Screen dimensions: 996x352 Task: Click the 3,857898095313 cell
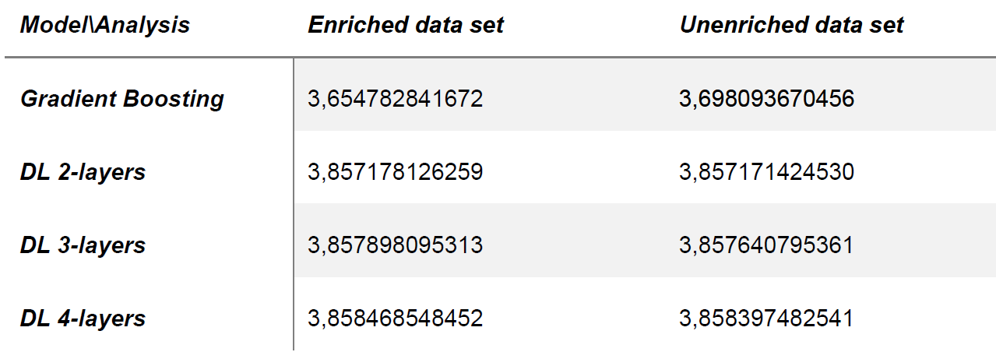pos(396,245)
